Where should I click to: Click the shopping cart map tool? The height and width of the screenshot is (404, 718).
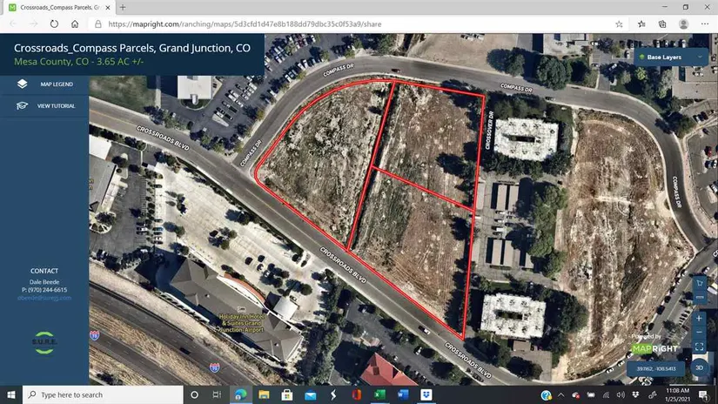coord(699,283)
